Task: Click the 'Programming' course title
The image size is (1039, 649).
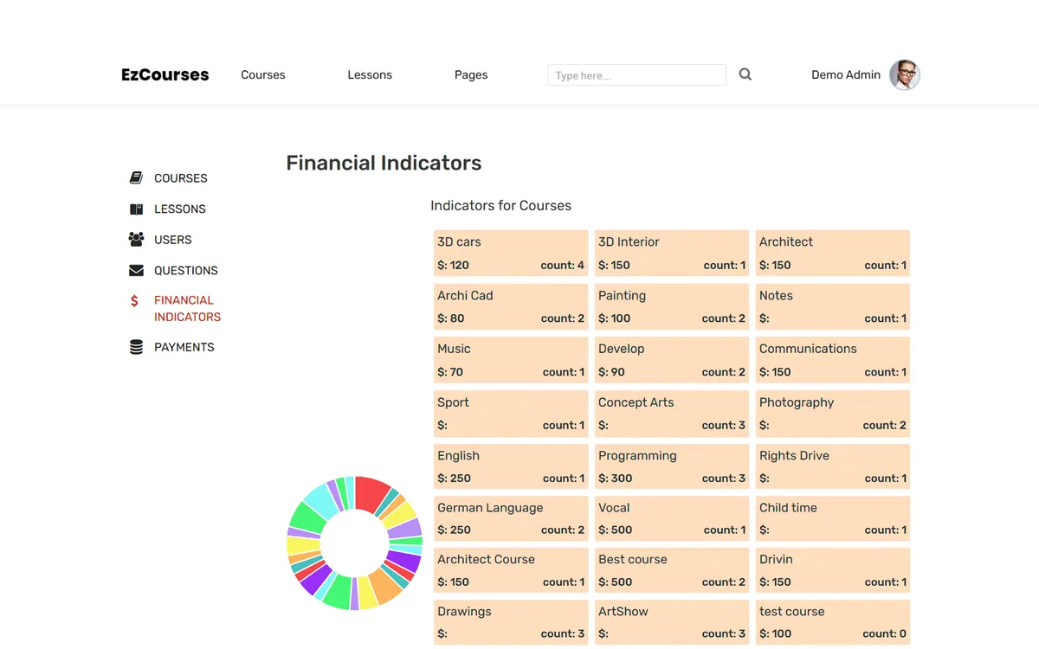Action: pos(637,456)
